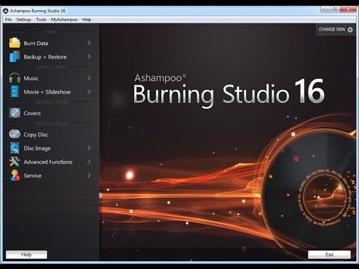The width and height of the screenshot is (359, 269).
Task: Select the Music label
Action: [31, 78]
